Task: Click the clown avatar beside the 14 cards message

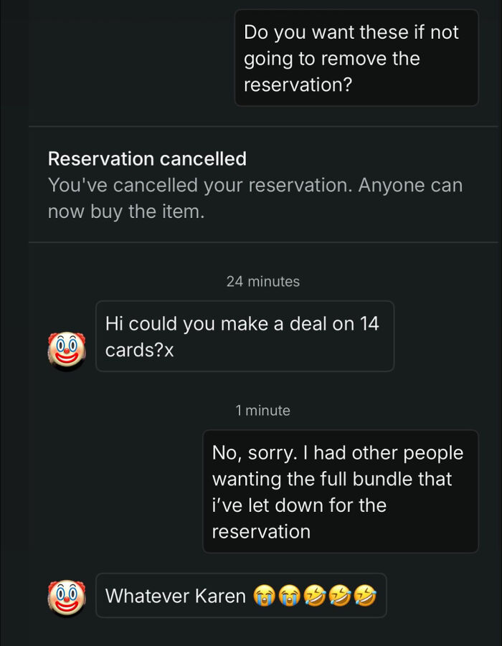Action: coord(65,351)
